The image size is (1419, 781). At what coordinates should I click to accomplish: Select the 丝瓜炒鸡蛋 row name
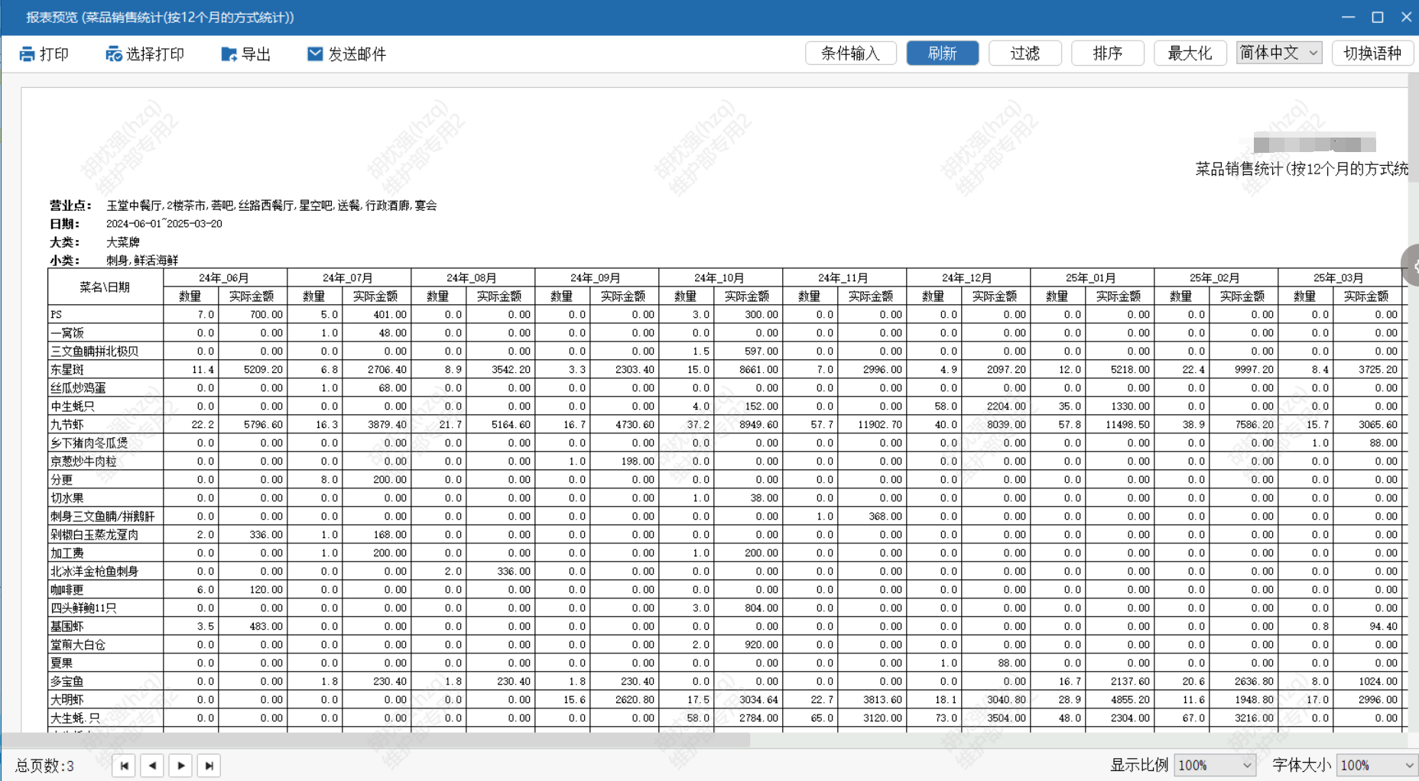pos(106,388)
